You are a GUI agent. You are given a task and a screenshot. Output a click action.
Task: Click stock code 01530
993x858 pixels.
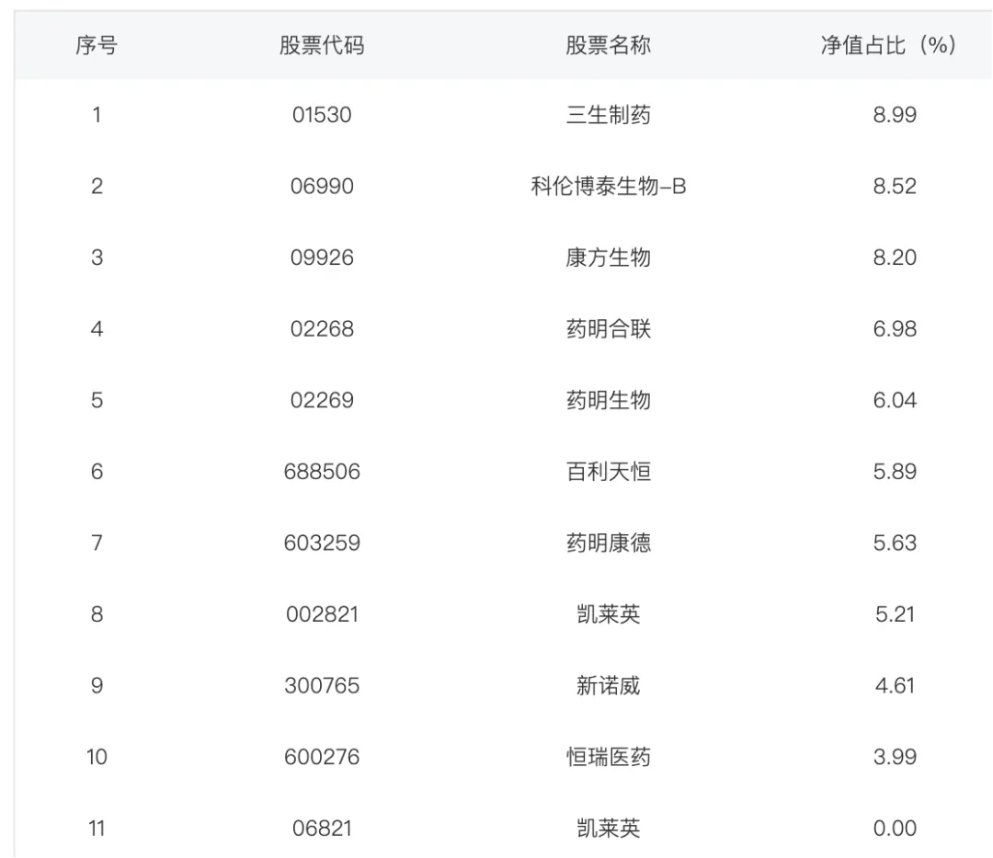tap(322, 115)
